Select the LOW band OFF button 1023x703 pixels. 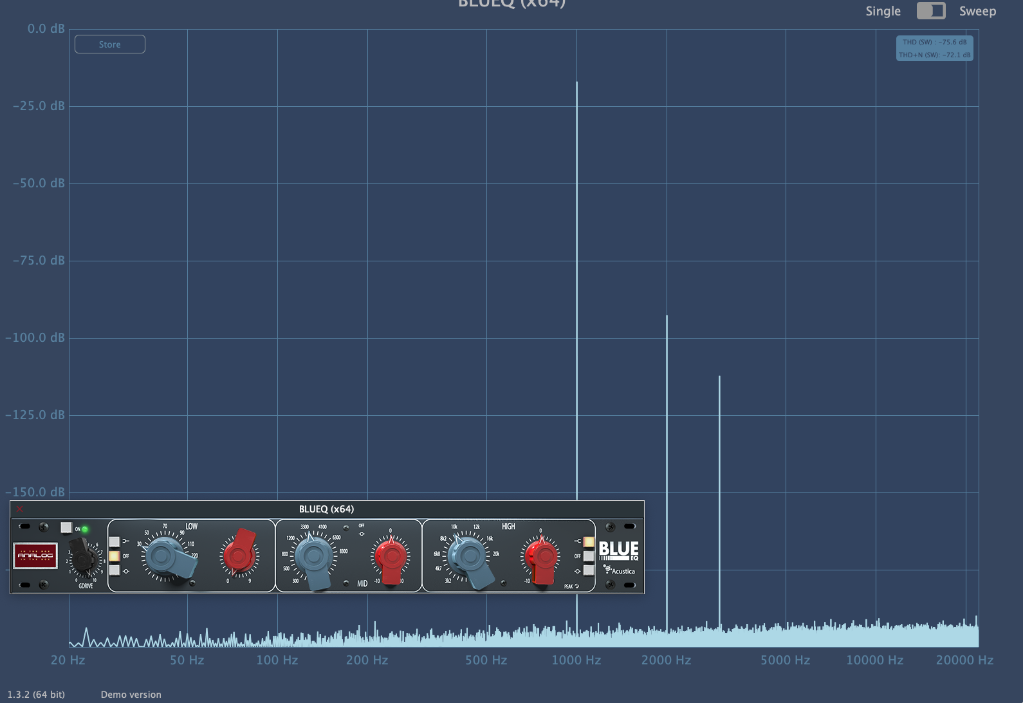point(115,556)
